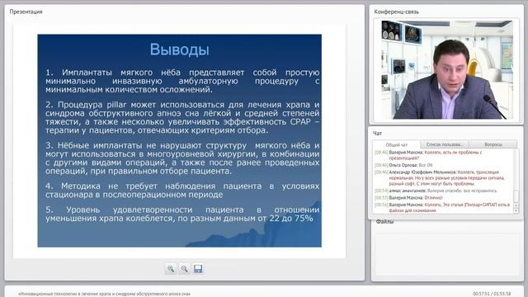528x297 pixels.
Task: Click the Выводы slide heading
Action: click(x=180, y=49)
